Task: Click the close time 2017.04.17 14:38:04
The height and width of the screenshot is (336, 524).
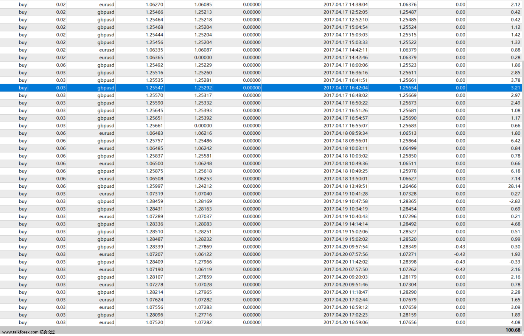Action: click(345, 5)
